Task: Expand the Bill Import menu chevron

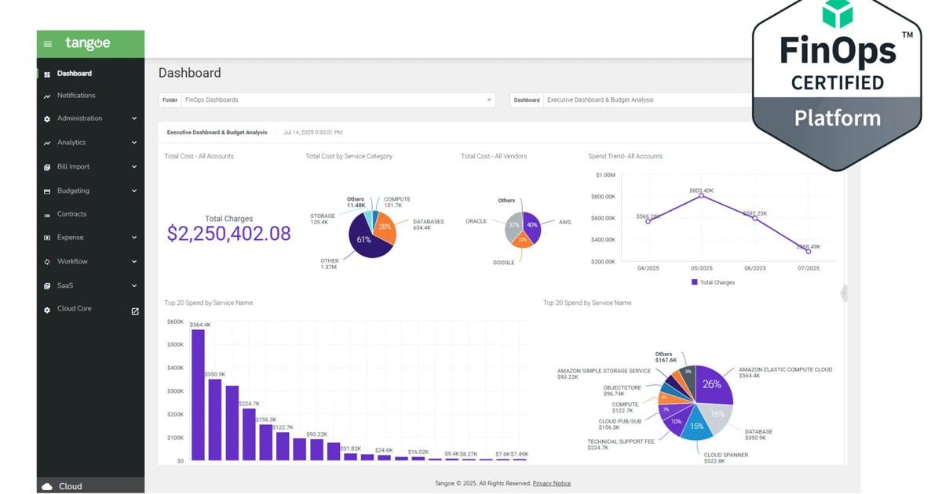Action: pos(134,167)
